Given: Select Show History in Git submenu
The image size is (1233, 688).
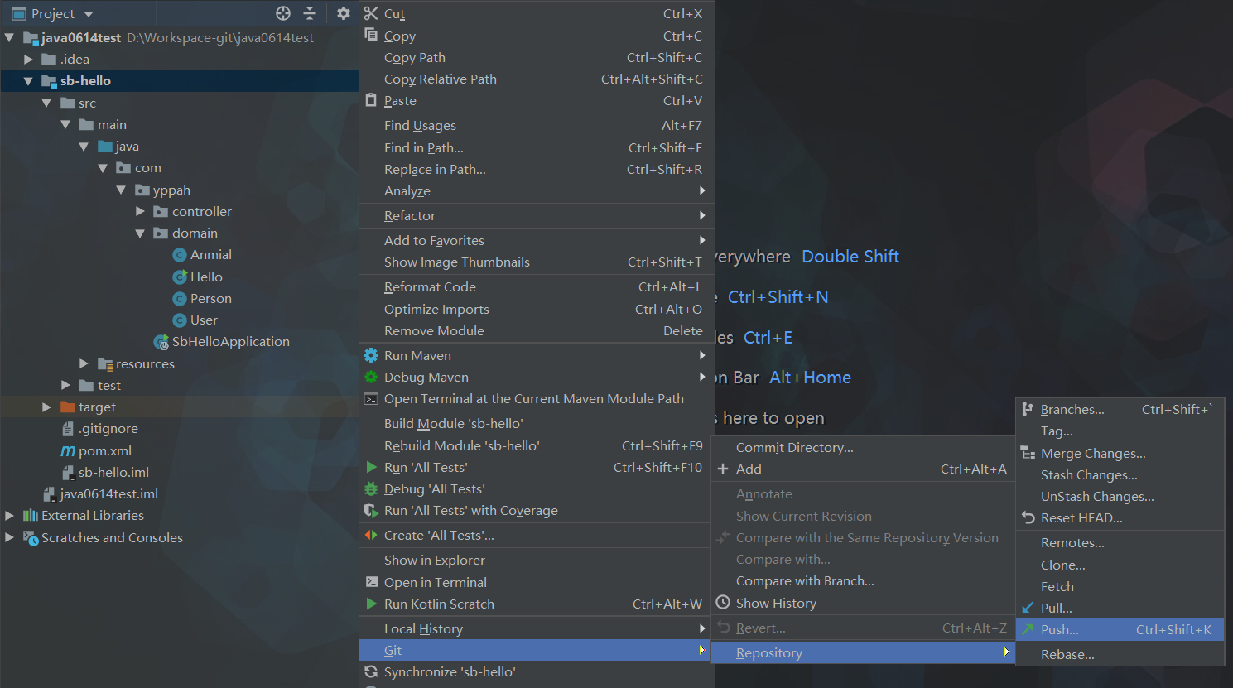Looking at the screenshot, I should click(775, 604).
